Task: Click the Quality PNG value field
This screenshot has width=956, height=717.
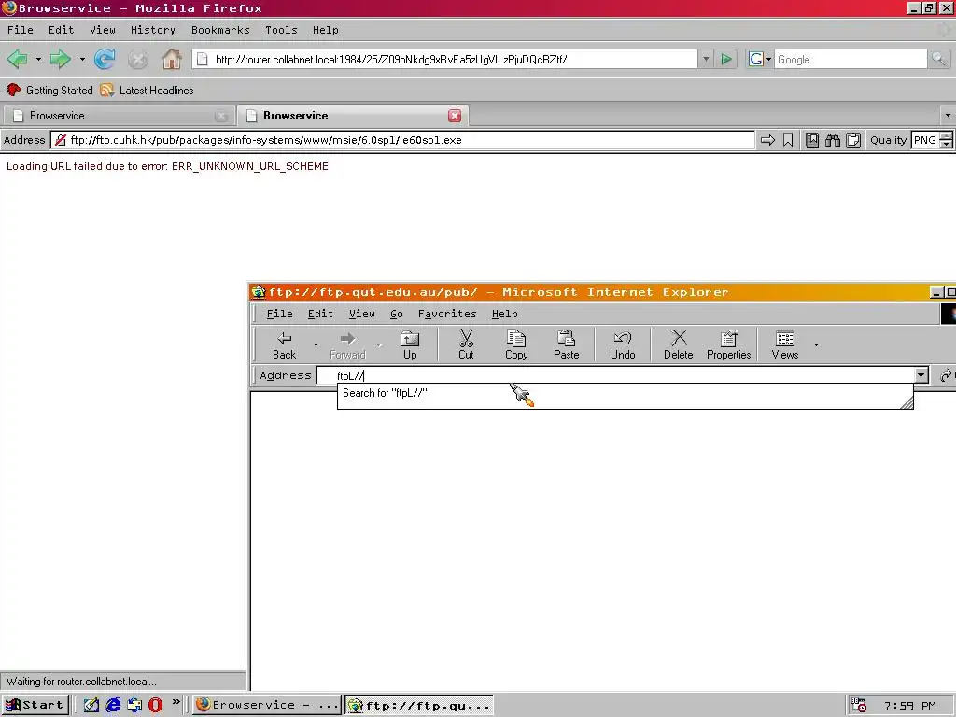Action: [x=925, y=140]
